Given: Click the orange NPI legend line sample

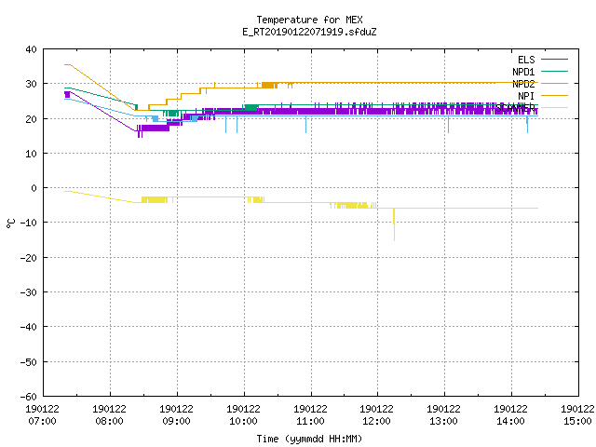Looking at the screenshot, I should (x=554, y=95).
